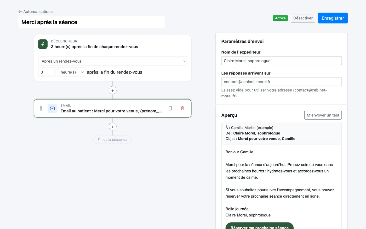Screen dimensions: 366x229
Task: Delete the email step with the trash icon
Action: [x=183, y=108]
